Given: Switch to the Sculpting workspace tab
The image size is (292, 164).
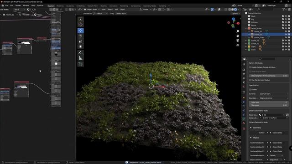Looking at the screenshot, I should pos(70,6).
